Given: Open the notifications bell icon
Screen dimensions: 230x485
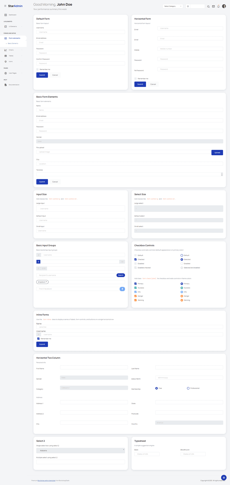Looking at the screenshot, I should [x=218, y=6].
